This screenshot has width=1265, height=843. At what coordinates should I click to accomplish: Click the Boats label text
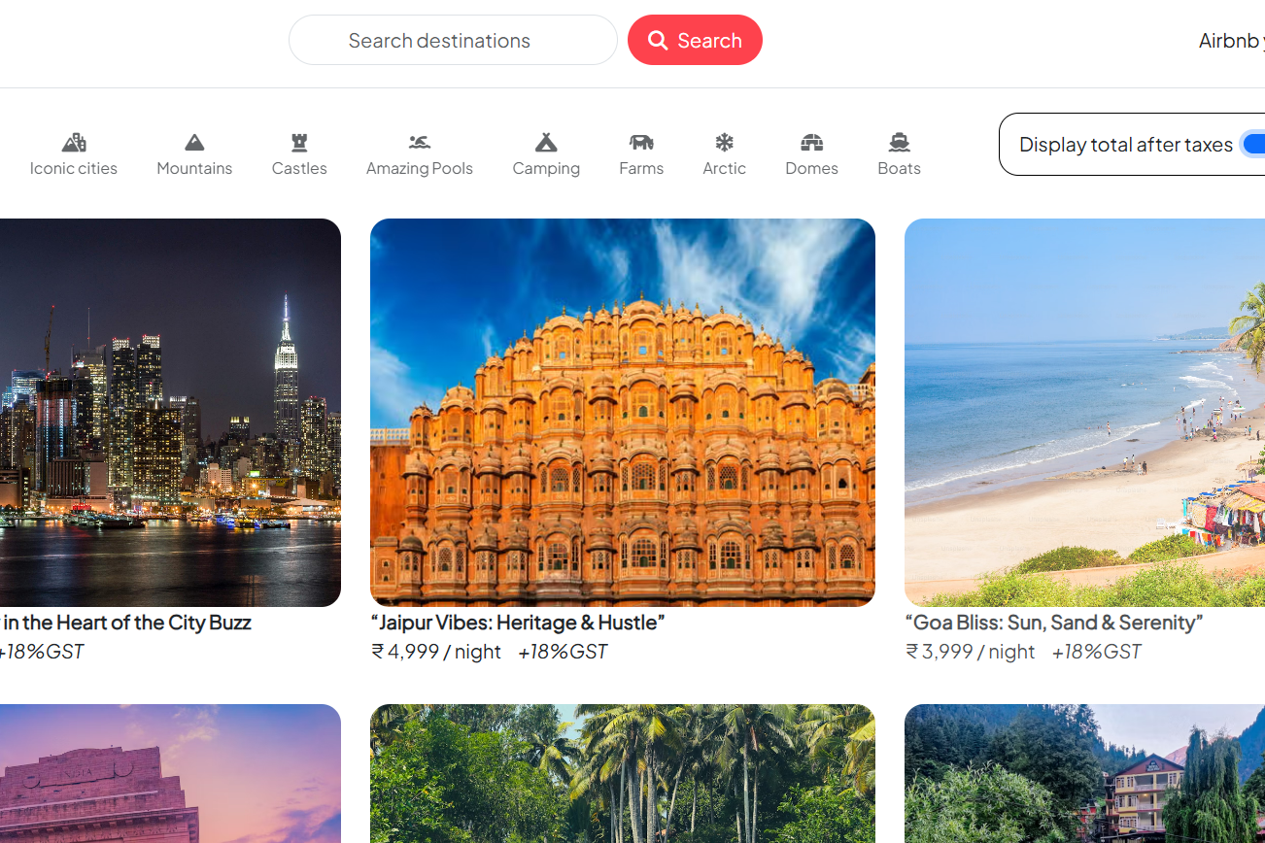[x=900, y=168]
